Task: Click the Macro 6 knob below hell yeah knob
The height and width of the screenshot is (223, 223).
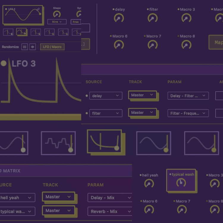Action: point(149,210)
